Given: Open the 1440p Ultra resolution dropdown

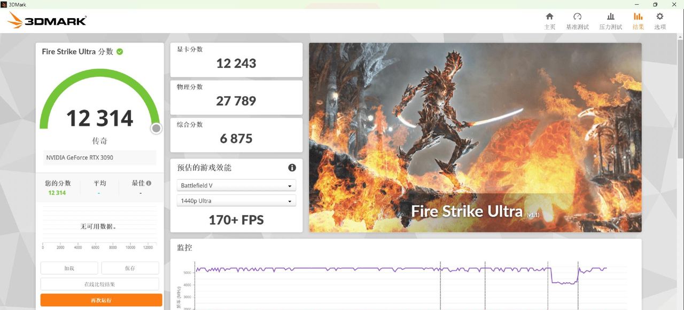Looking at the screenshot, I should tap(236, 201).
